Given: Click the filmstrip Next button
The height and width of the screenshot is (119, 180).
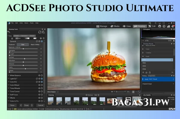Looking at the screenshot, I should click(x=97, y=95).
